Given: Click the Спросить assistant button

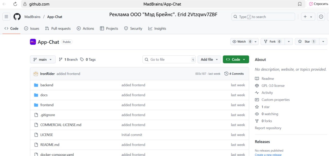Looking at the screenshot, I should [x=318, y=4].
